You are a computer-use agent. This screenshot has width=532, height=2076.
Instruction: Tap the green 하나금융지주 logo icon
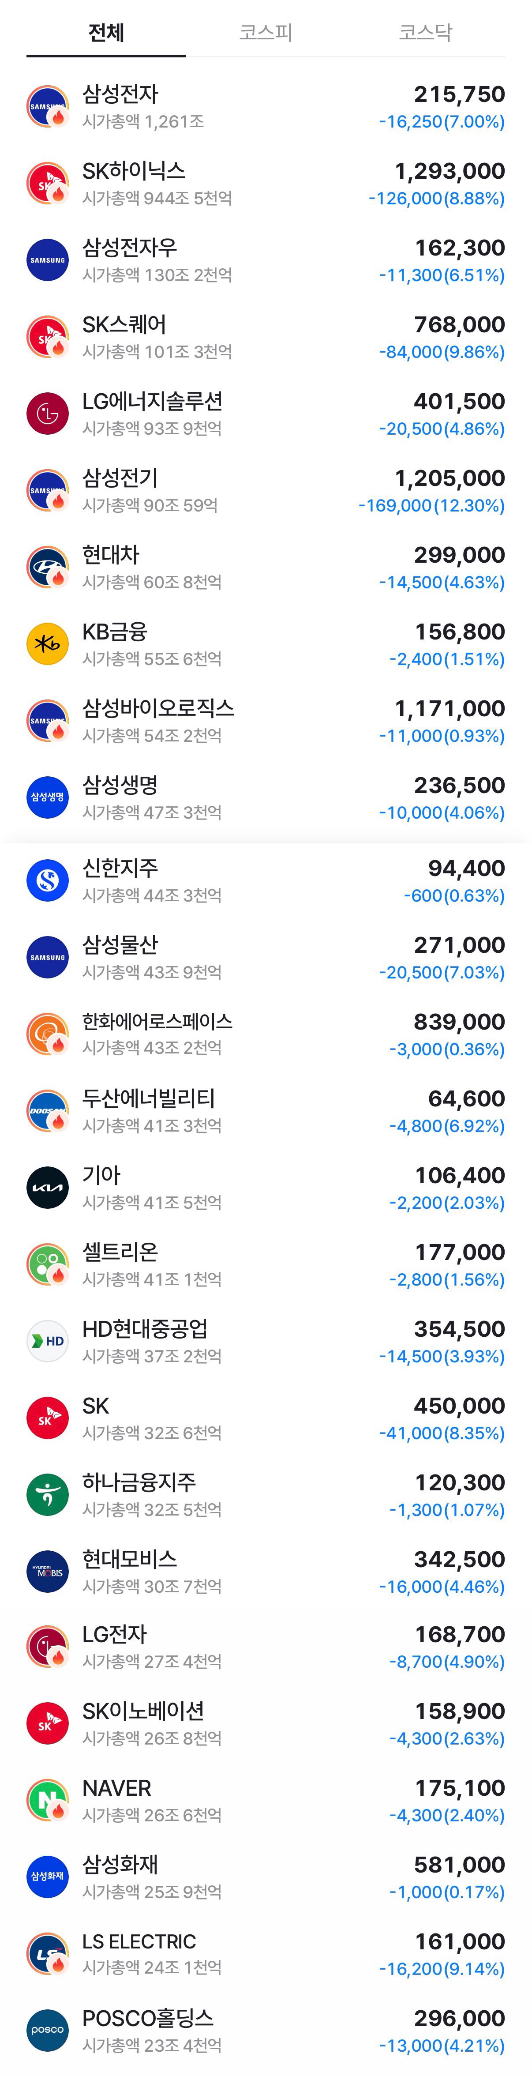click(48, 1494)
